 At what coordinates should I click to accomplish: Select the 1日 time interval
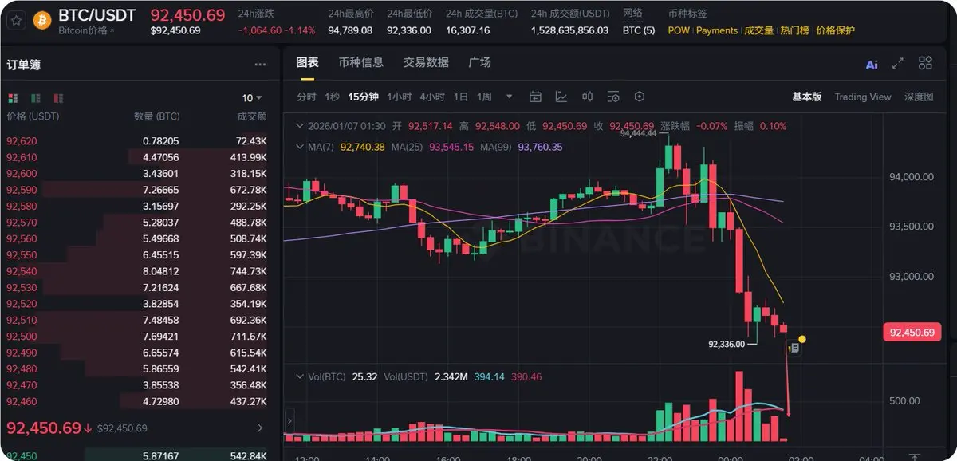tap(461, 97)
